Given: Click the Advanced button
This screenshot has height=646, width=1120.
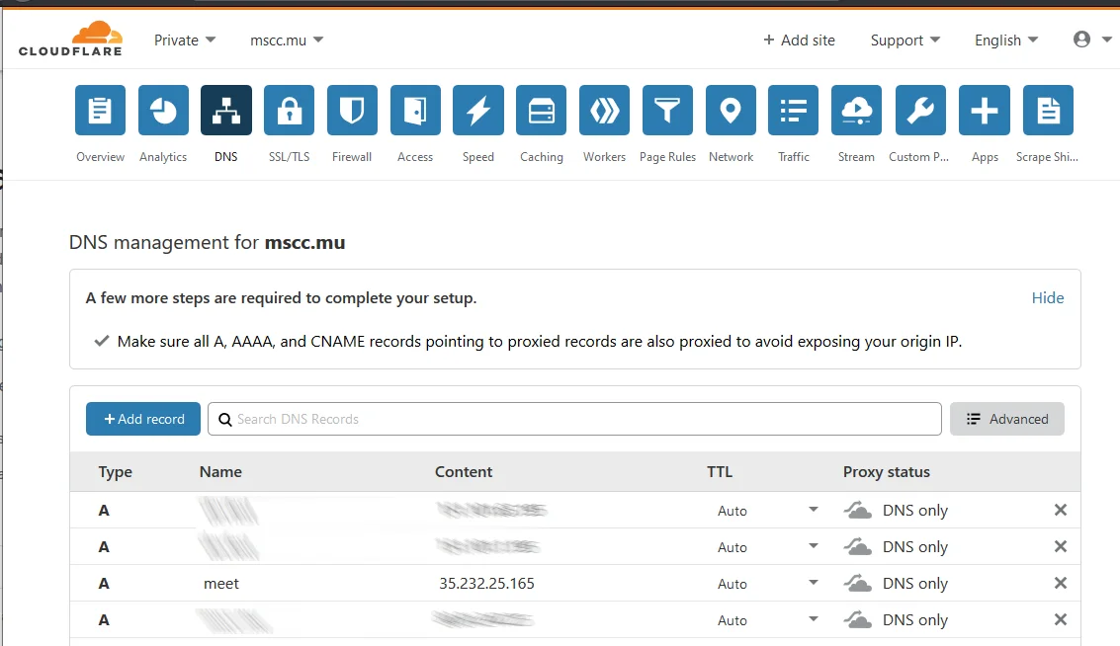Looking at the screenshot, I should click(x=1007, y=419).
